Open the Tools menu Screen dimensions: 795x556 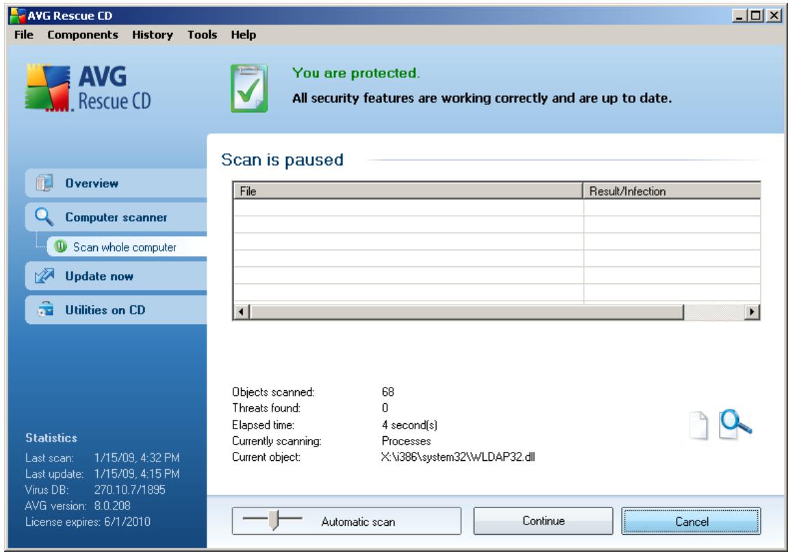click(x=202, y=35)
